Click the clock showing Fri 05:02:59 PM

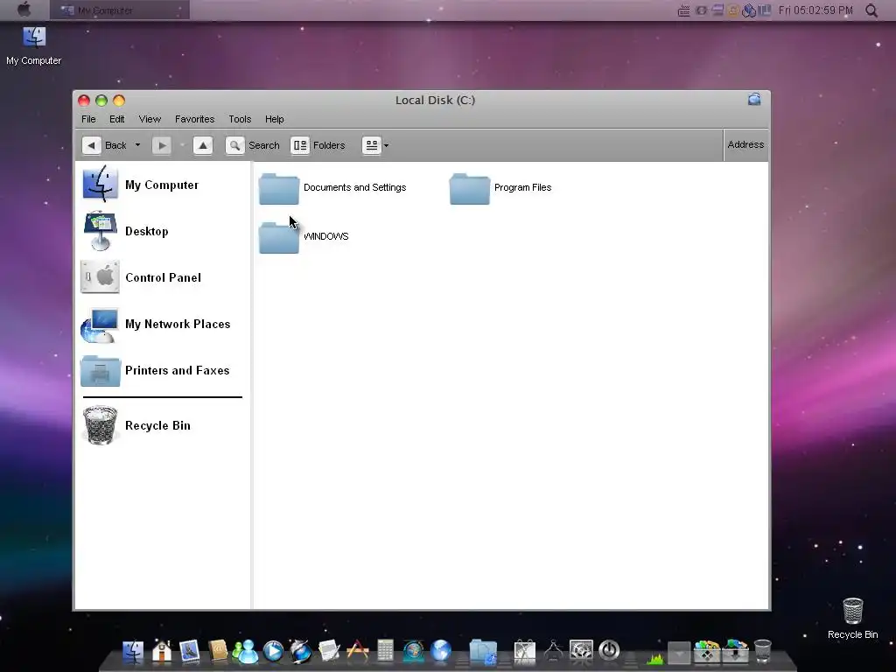coord(815,10)
